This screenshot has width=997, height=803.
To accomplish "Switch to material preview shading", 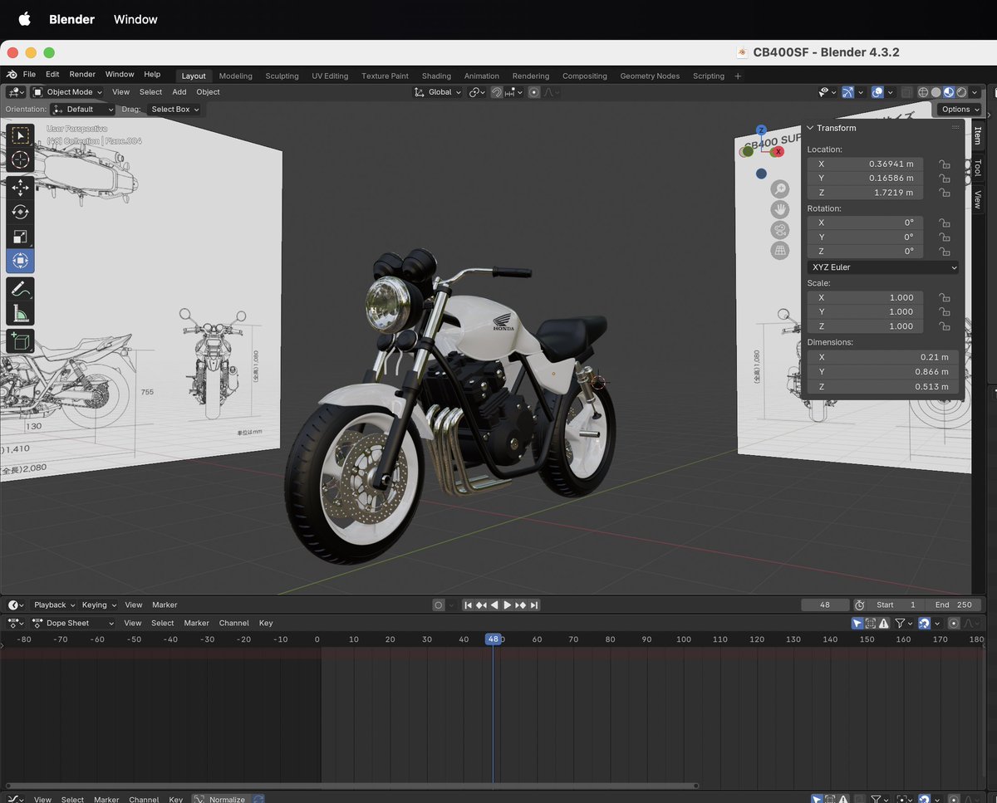I will coord(949,92).
